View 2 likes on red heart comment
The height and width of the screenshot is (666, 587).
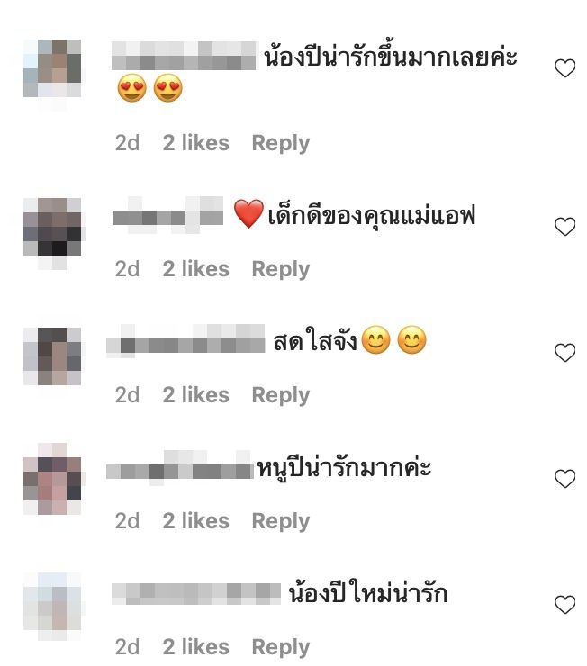coord(195,269)
